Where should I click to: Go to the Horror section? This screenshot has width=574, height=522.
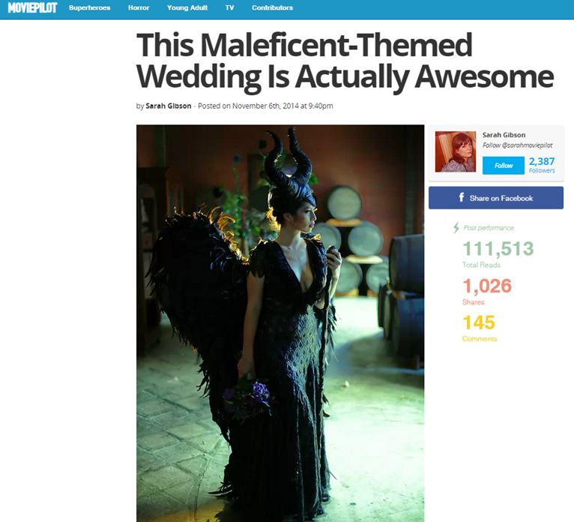[x=139, y=7]
